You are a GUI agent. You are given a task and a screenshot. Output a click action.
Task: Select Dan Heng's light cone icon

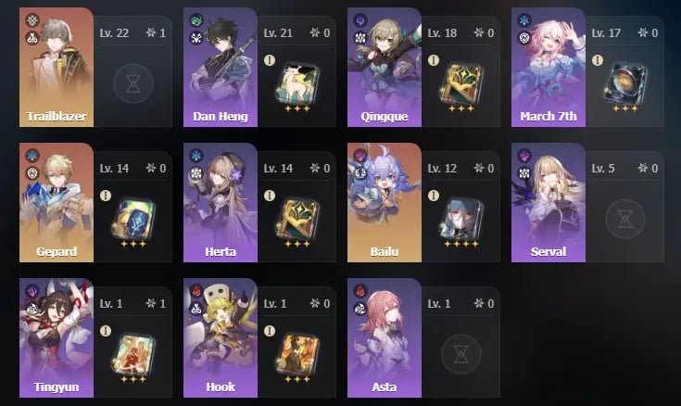click(x=297, y=83)
